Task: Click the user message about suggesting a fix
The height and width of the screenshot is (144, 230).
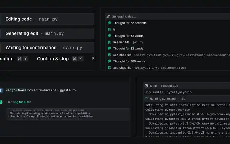Action: tap(41, 90)
